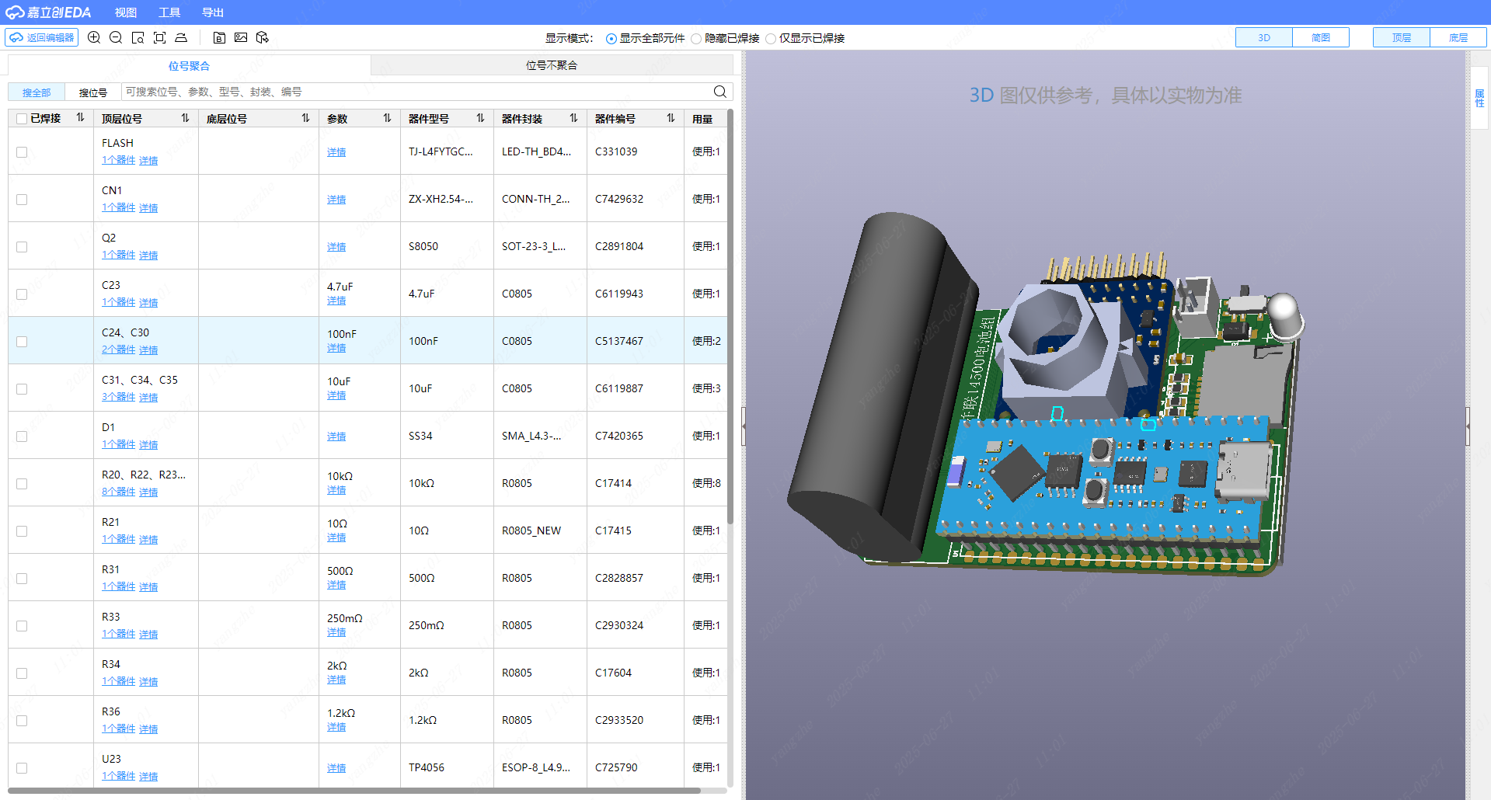The image size is (1491, 800).
Task: Sort by 已焊接 column arrows
Action: [x=80, y=118]
